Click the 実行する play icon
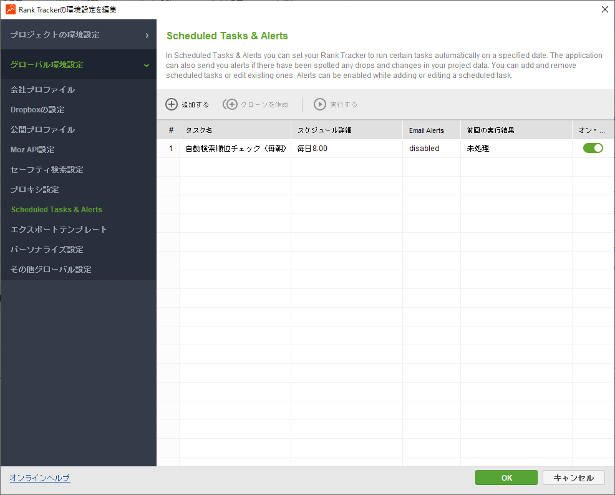Image resolution: width=615 pixels, height=495 pixels. click(320, 104)
